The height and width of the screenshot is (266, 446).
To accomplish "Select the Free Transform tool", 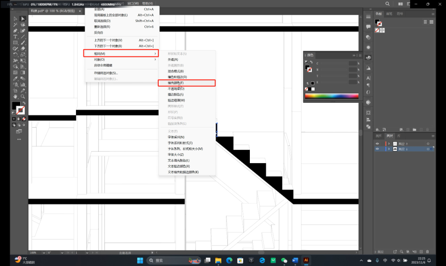I will 23,61.
